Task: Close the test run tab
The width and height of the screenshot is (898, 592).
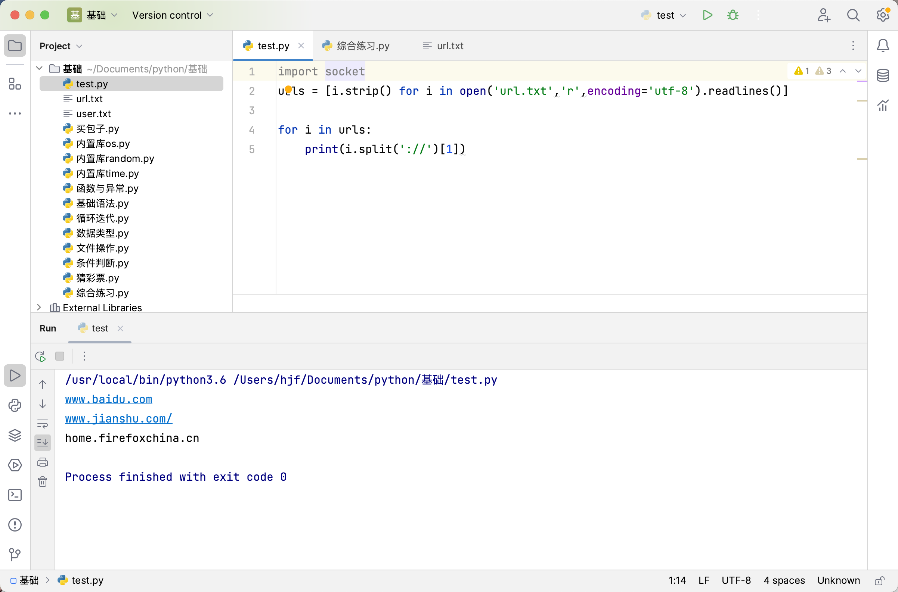Action: click(120, 328)
